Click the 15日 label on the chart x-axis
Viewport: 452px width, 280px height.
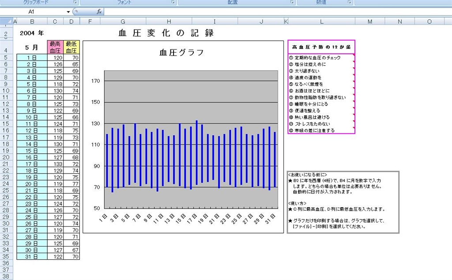[181, 219]
